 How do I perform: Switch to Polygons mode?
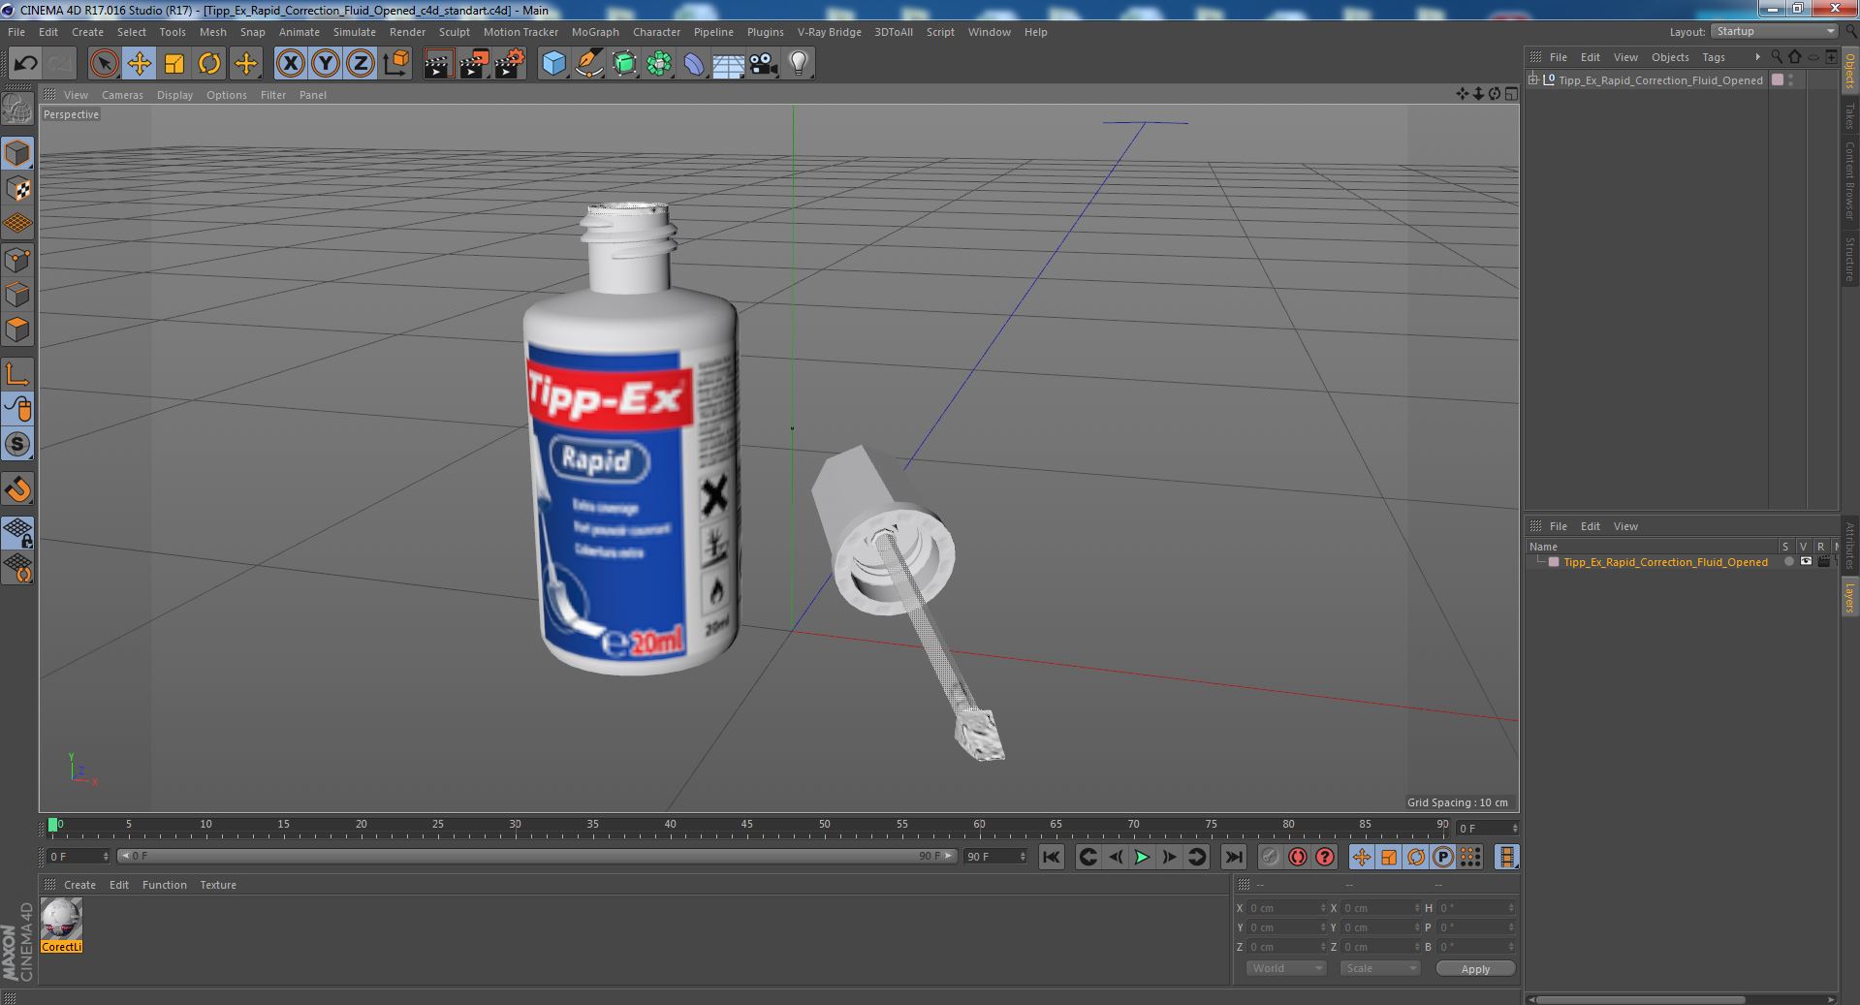pyautogui.click(x=17, y=330)
